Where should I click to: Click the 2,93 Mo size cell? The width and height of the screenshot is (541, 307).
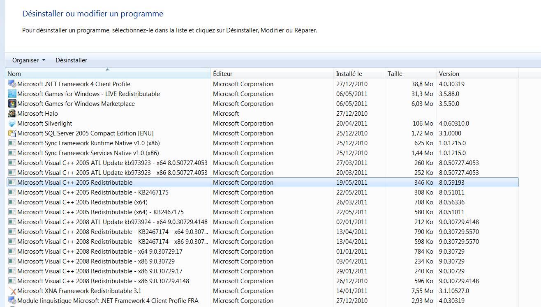tap(422, 300)
